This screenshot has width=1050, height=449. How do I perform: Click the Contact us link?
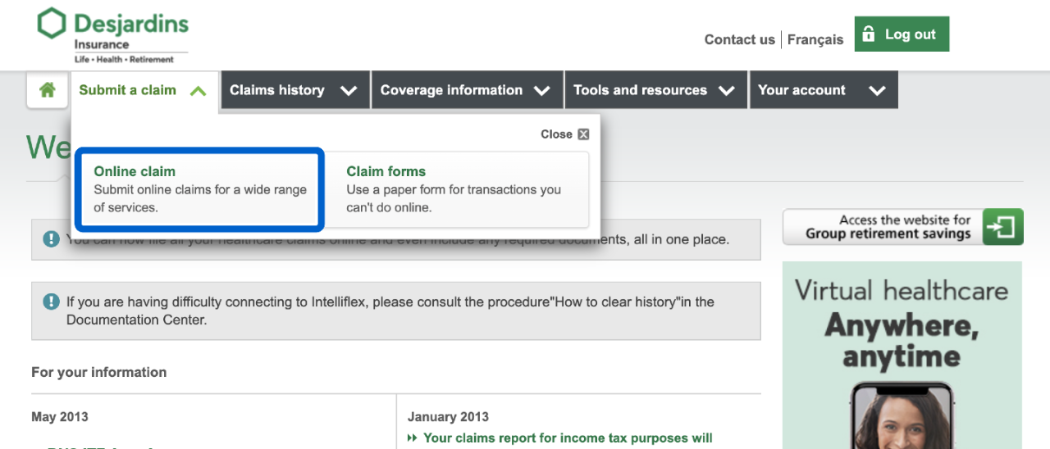pos(739,39)
